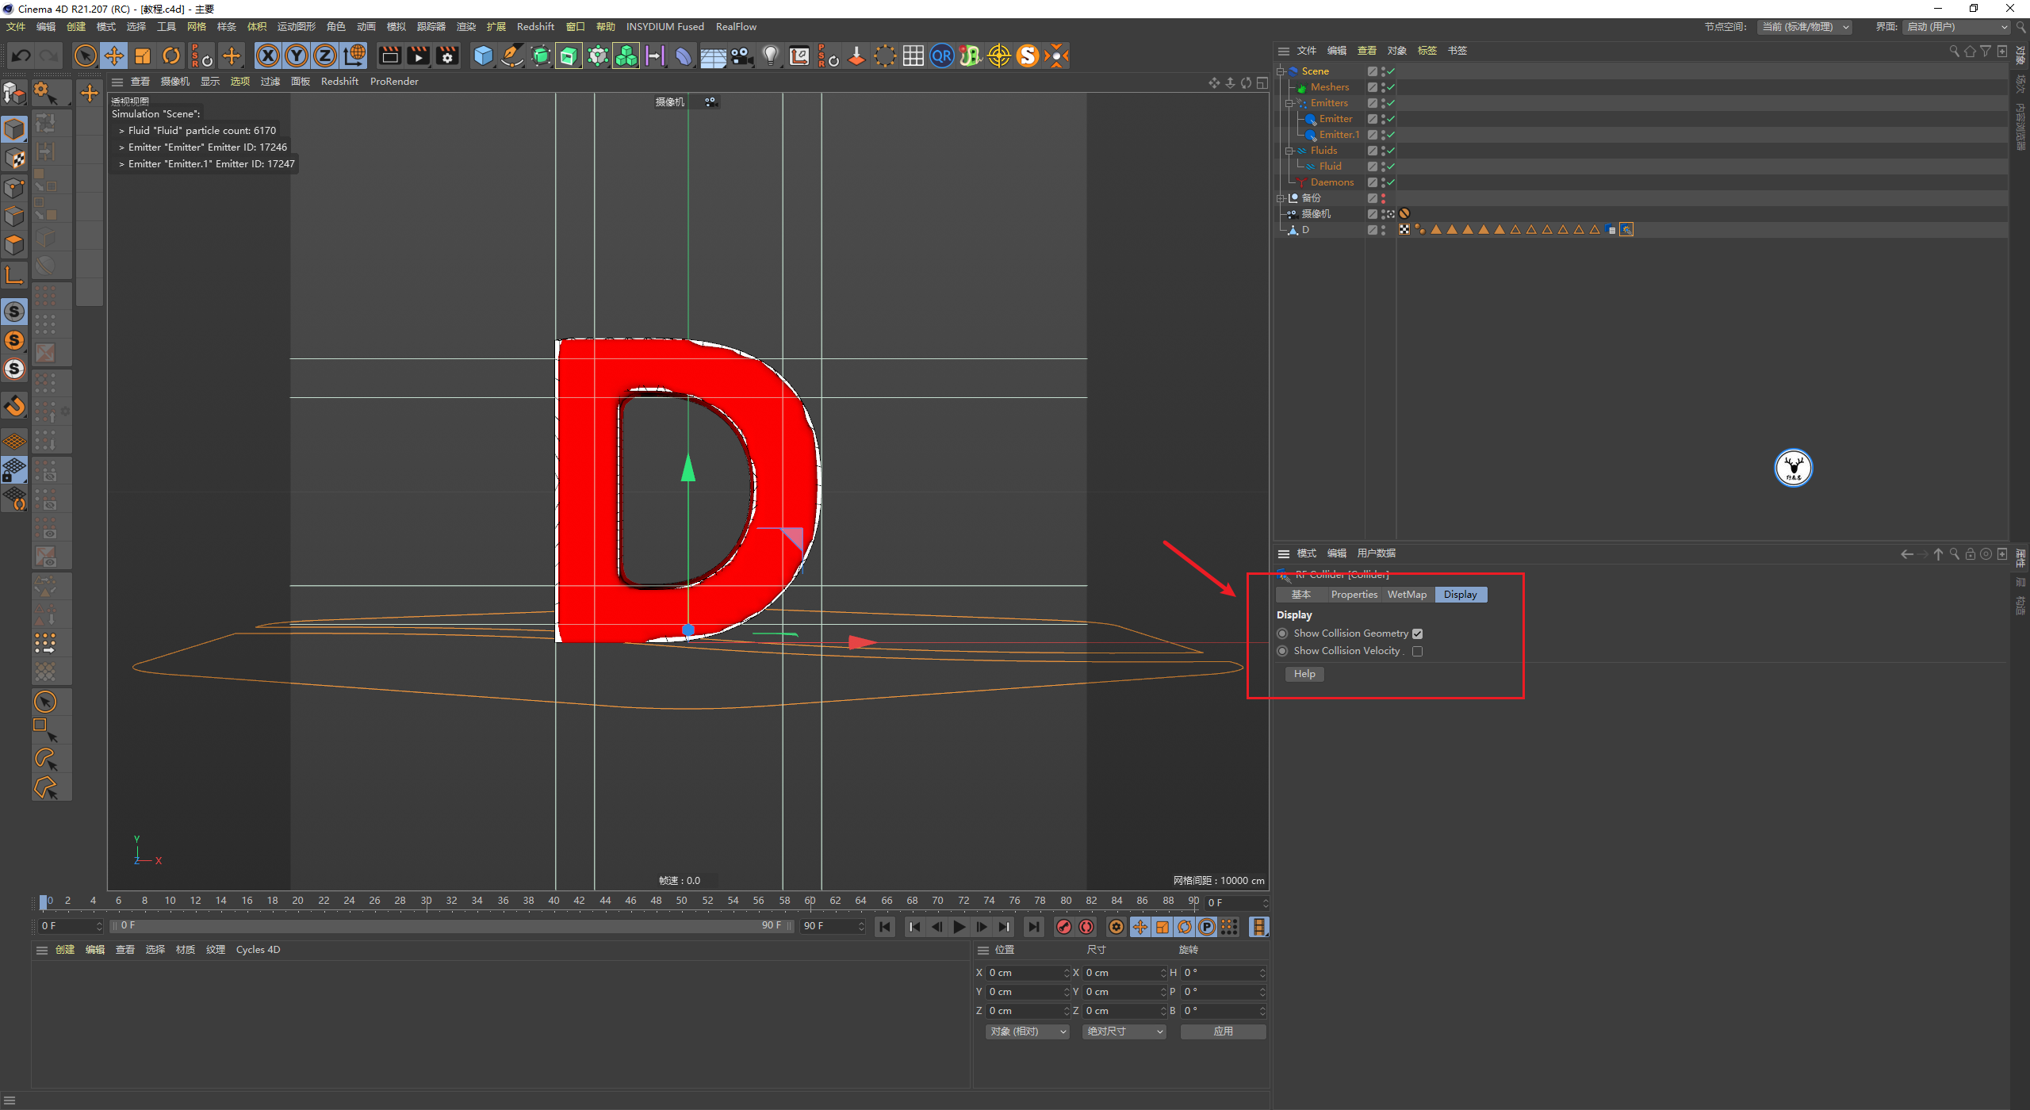Toggle X-axis lock icon
Viewport: 2030px width, 1110px height.
click(x=268, y=55)
